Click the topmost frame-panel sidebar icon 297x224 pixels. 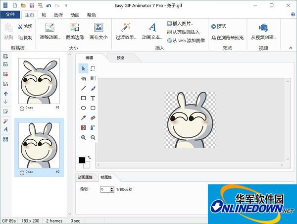[x=5, y=56]
